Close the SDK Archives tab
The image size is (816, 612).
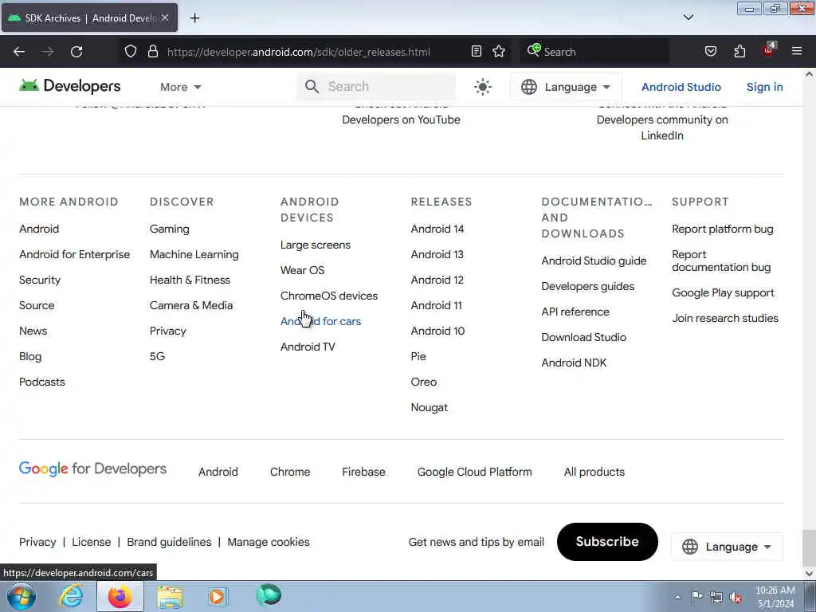165,18
